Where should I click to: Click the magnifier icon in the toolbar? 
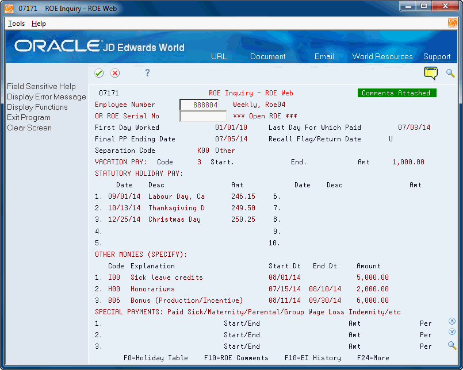pyautogui.click(x=450, y=73)
